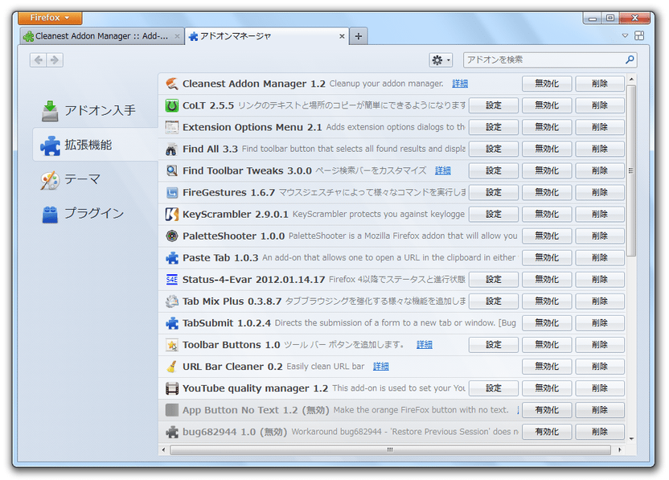The height and width of the screenshot is (480, 669).
Task: Go forward with the right arrow button
Action: point(55,59)
